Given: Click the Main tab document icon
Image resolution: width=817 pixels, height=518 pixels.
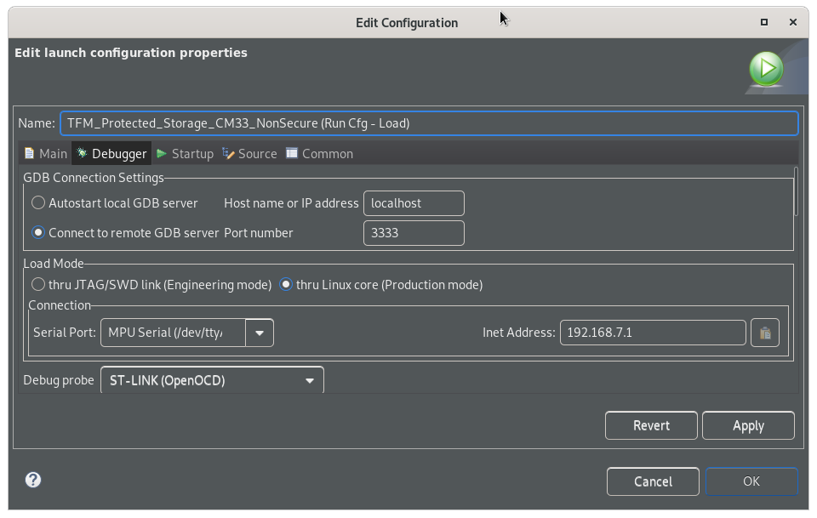Looking at the screenshot, I should (x=30, y=153).
